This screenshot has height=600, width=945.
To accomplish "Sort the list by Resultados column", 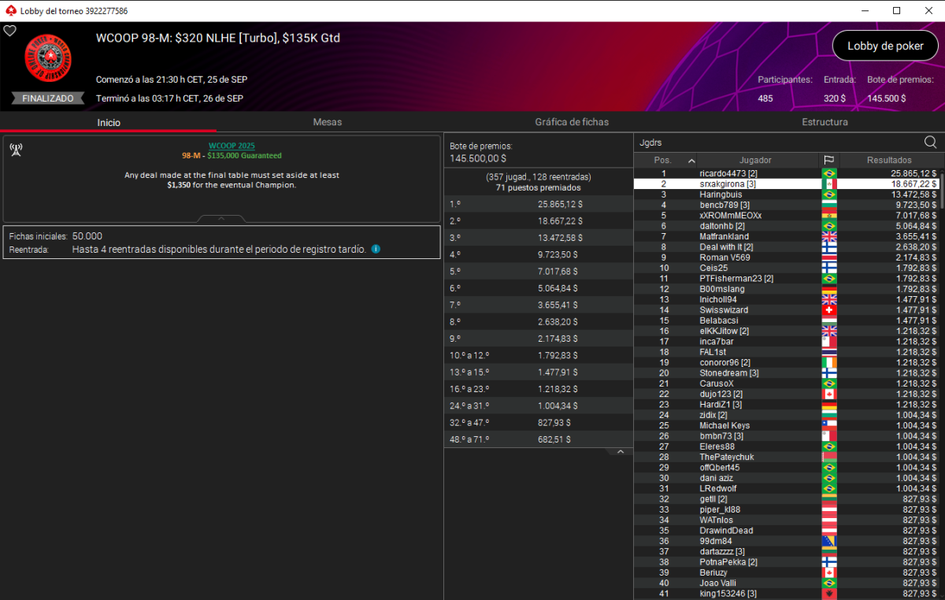I will pos(889,160).
